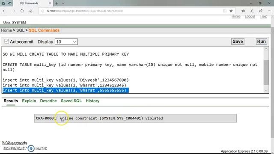This screenshot has width=274, height=154.
Task: Toggle reading view icon in address bar
Action: click(224, 11)
